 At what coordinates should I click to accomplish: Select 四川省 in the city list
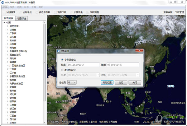coord(13,119)
